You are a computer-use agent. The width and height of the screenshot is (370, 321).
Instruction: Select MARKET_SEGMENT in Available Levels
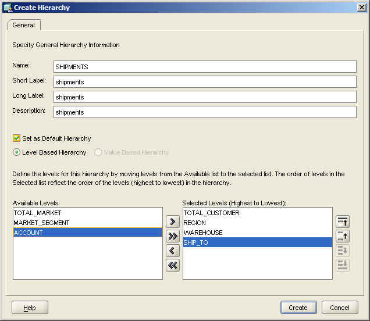tap(88, 223)
